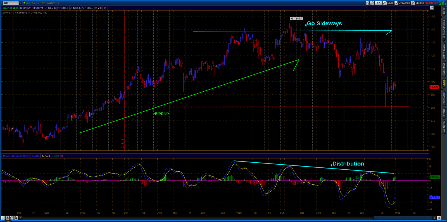This screenshot has width=447, height=222.
Task: Click the toolbar icon left of the wrench
Action: pyautogui.click(x=368, y=3)
